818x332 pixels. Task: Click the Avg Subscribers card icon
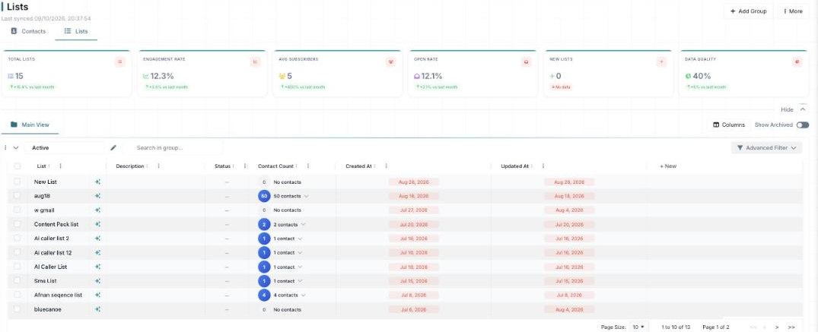[391, 62]
